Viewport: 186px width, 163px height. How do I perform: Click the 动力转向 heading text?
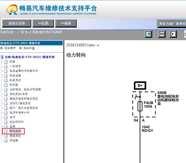pyautogui.click(x=76, y=55)
